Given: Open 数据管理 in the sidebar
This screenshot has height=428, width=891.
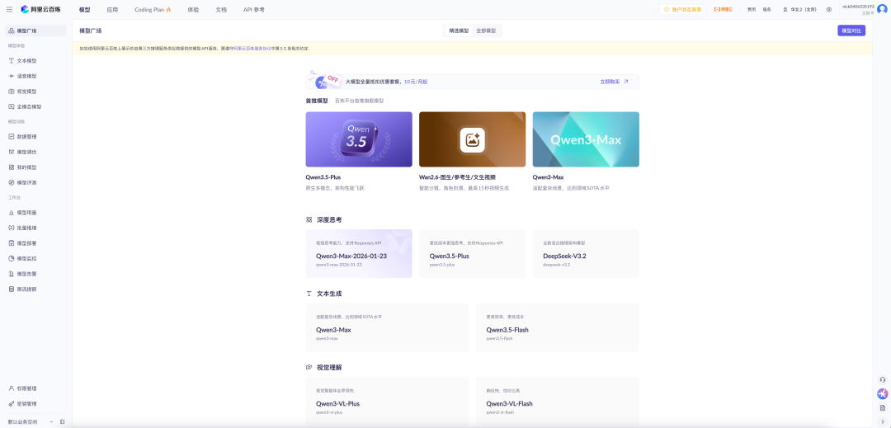Looking at the screenshot, I should (x=35, y=137).
